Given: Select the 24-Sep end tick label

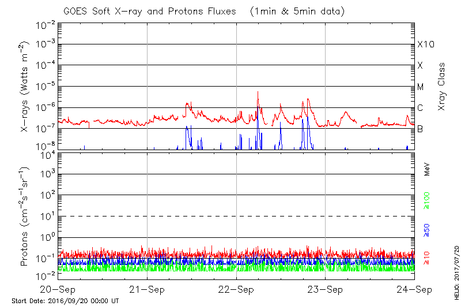Looking at the screenshot, I should [x=414, y=289].
